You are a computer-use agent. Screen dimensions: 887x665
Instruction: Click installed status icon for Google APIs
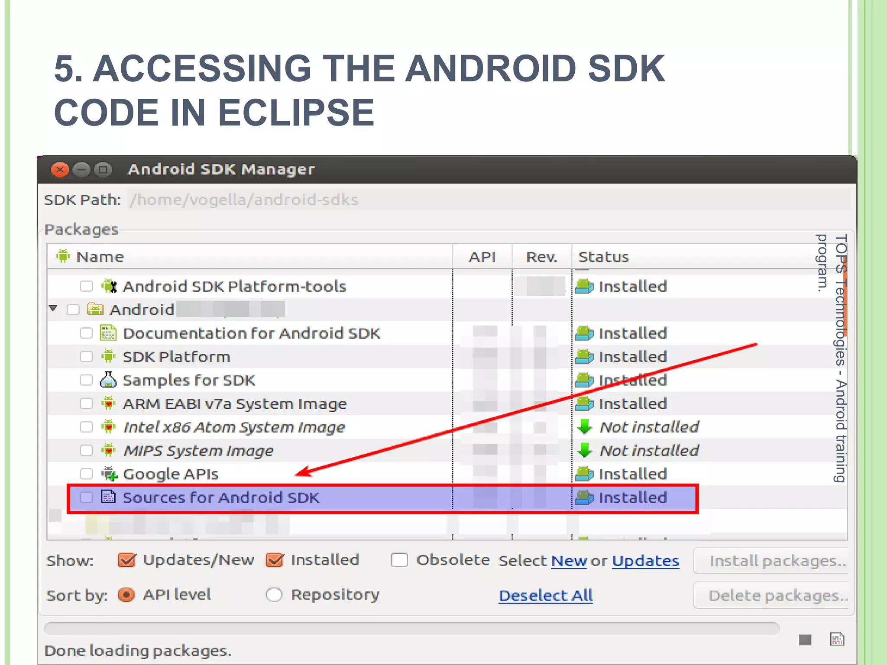pos(584,474)
